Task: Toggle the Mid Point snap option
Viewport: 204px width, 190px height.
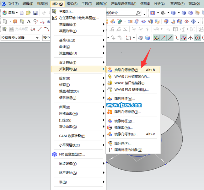Action: (x=170, y=38)
